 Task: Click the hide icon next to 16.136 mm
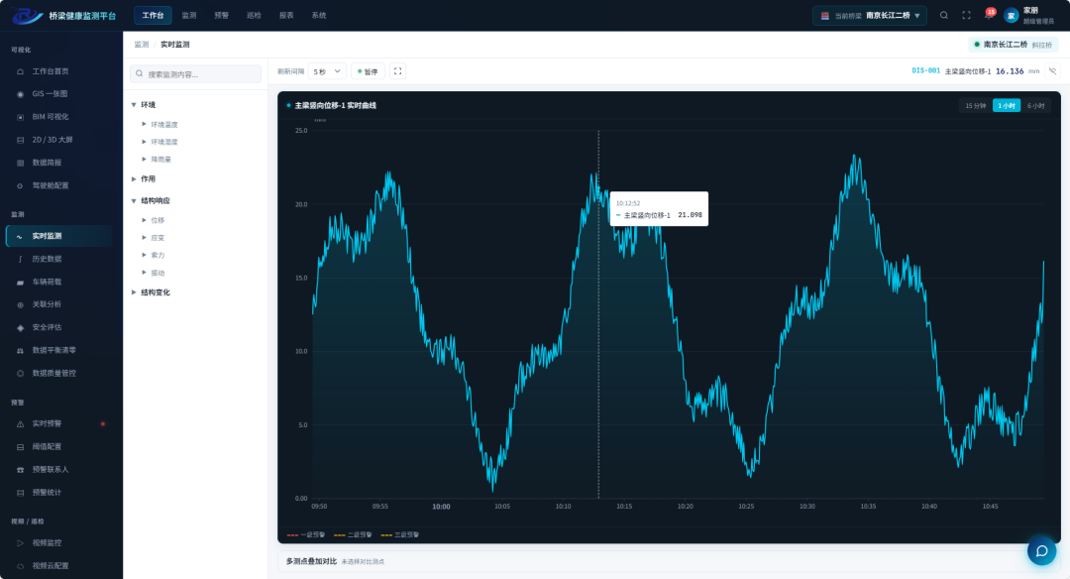point(1053,71)
